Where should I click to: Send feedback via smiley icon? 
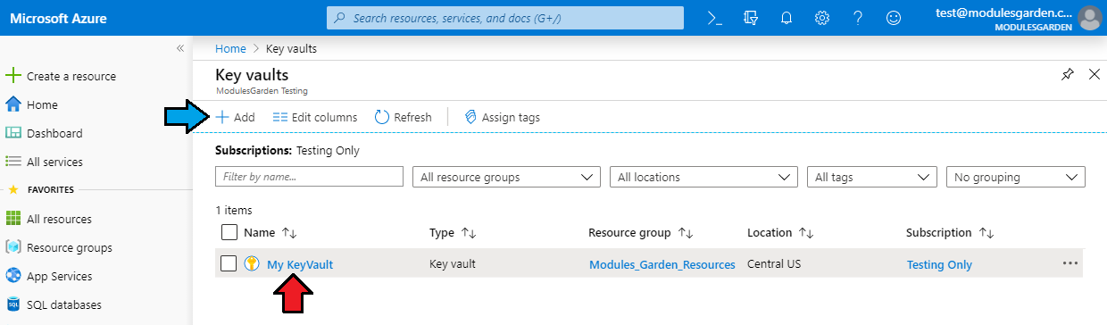click(x=894, y=18)
